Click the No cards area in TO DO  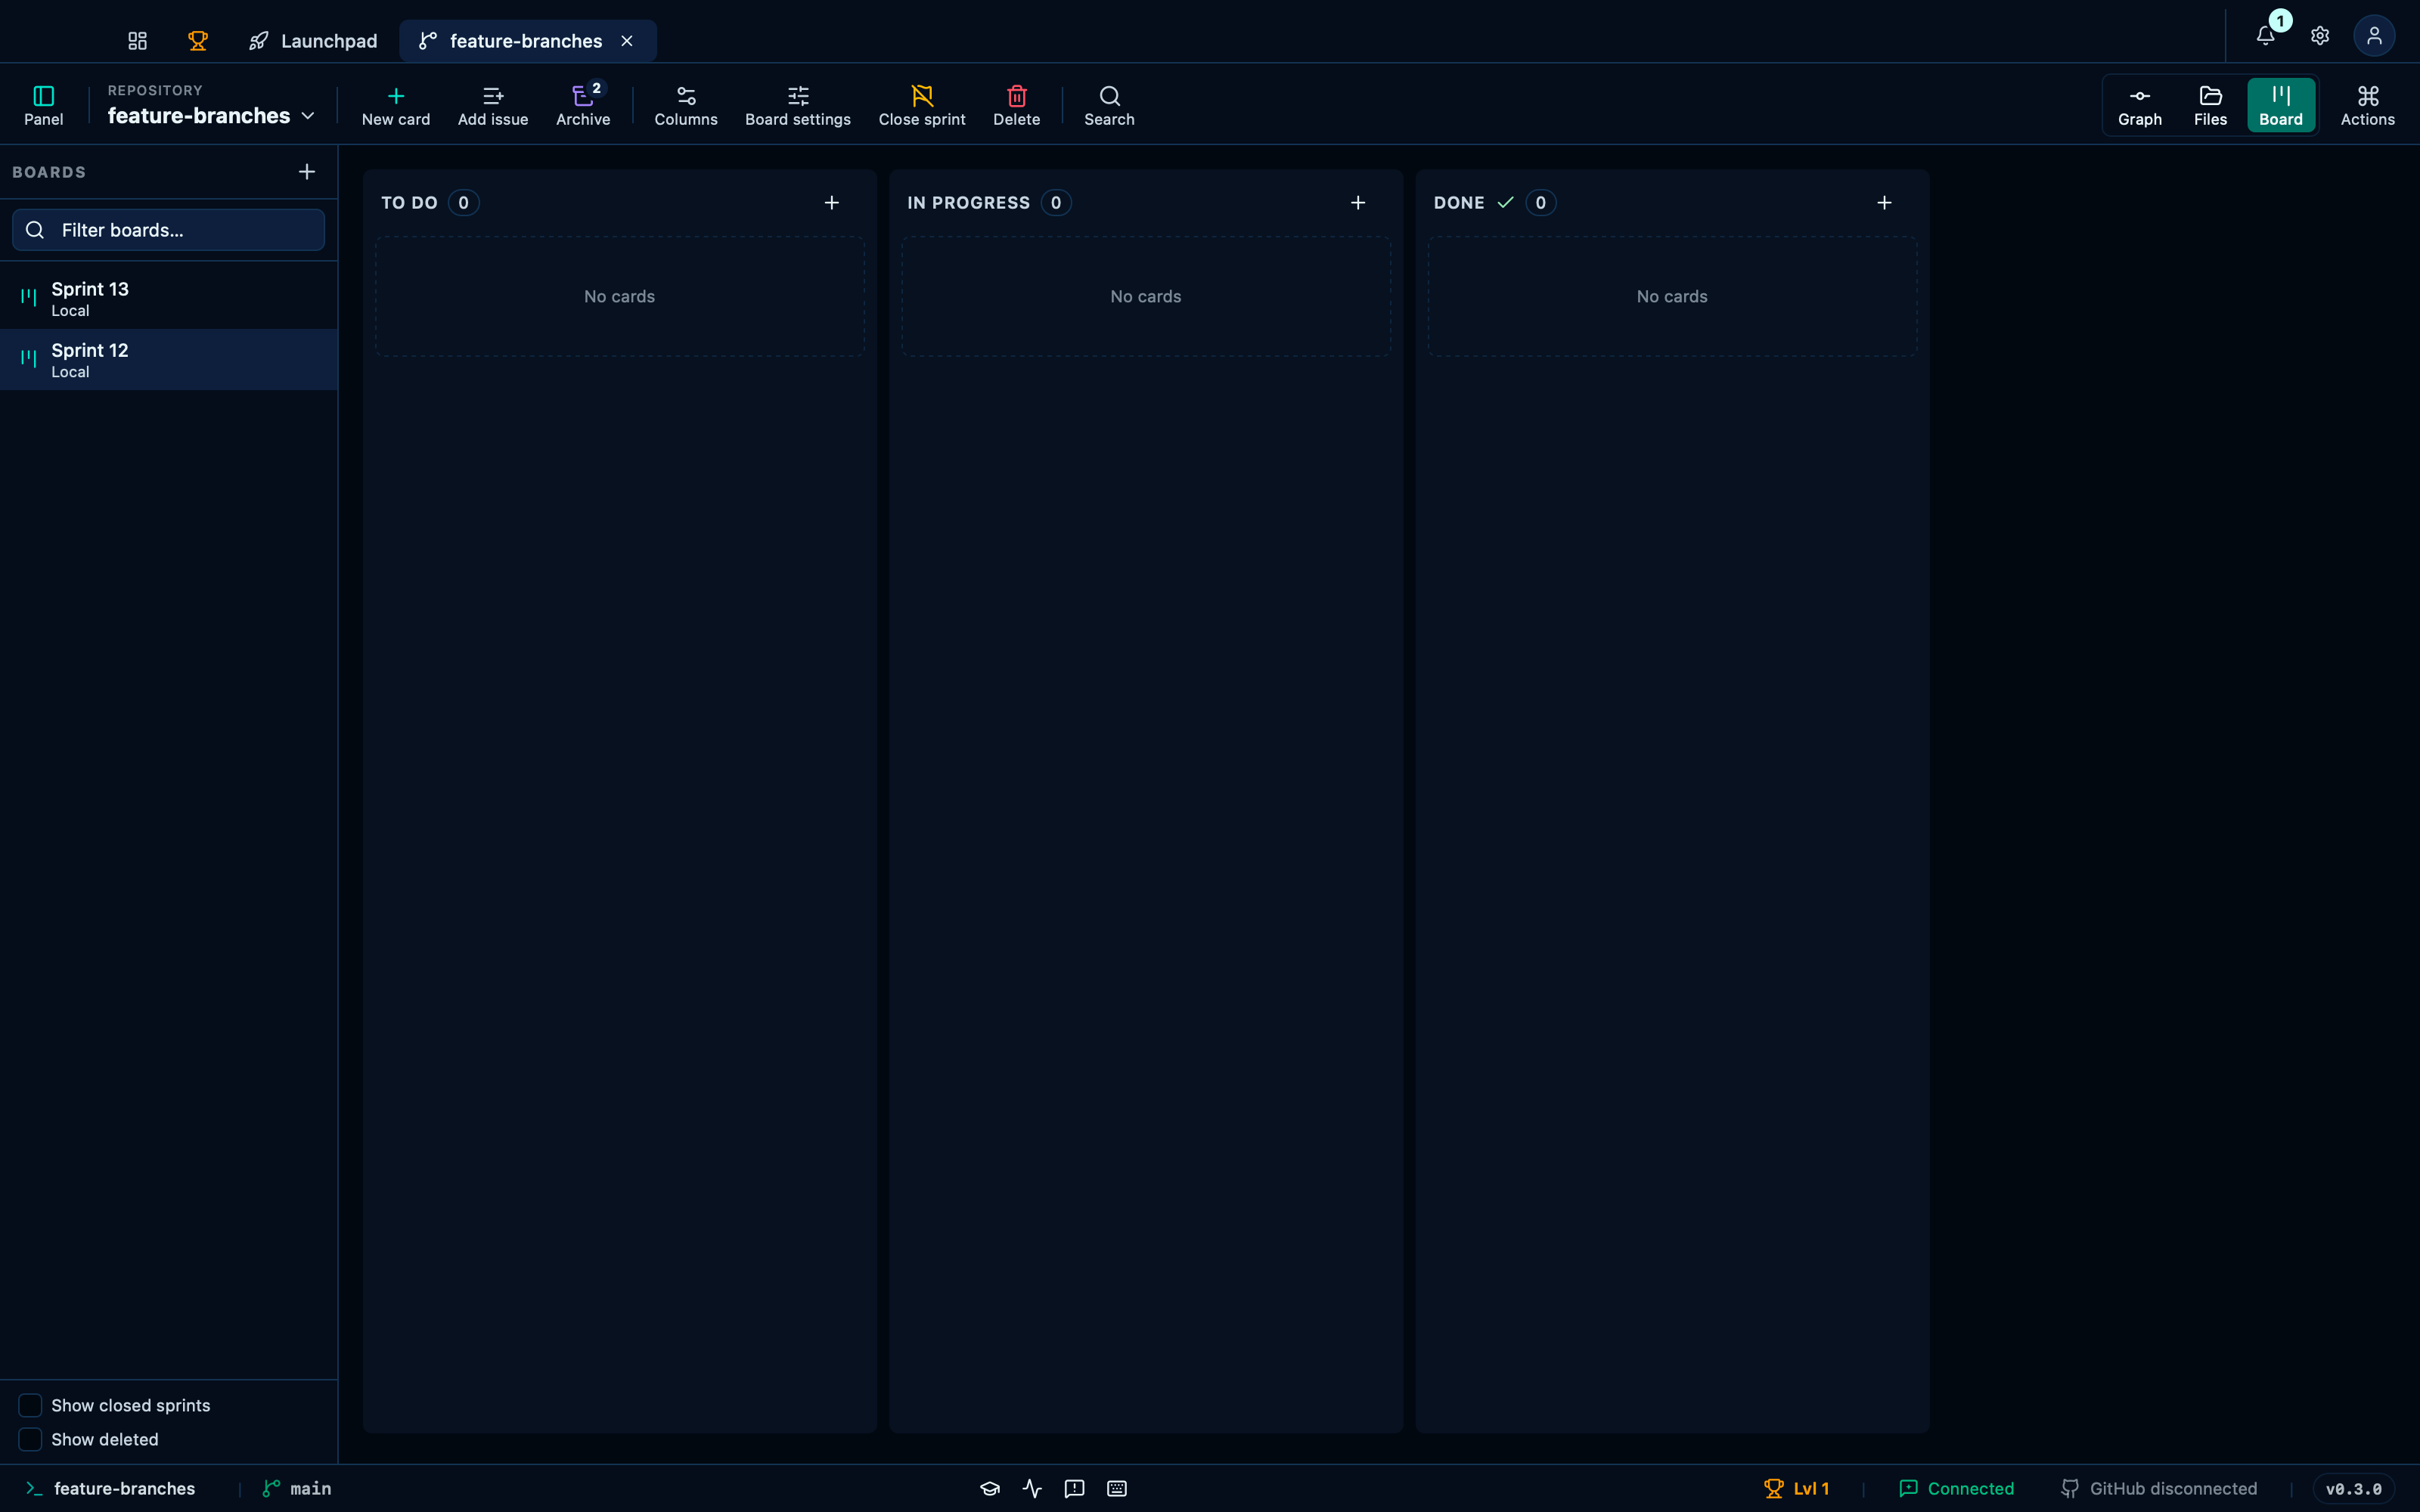(x=620, y=296)
